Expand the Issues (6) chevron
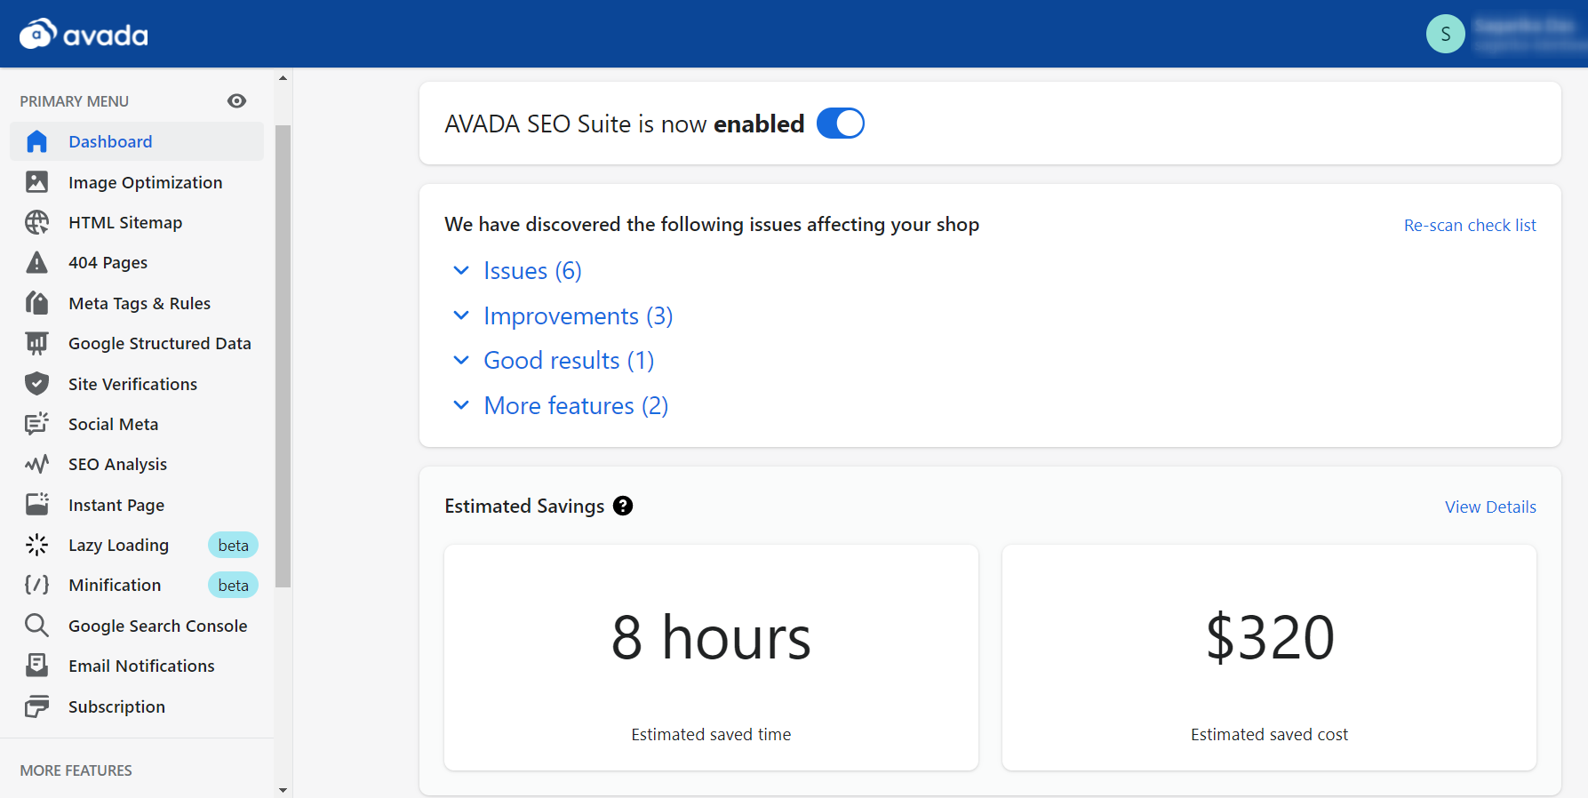1588x798 pixels. pyautogui.click(x=461, y=270)
